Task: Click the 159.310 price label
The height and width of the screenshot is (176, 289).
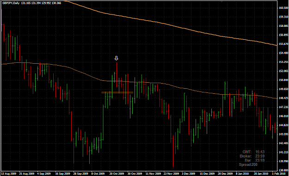Action: pos(283,17)
